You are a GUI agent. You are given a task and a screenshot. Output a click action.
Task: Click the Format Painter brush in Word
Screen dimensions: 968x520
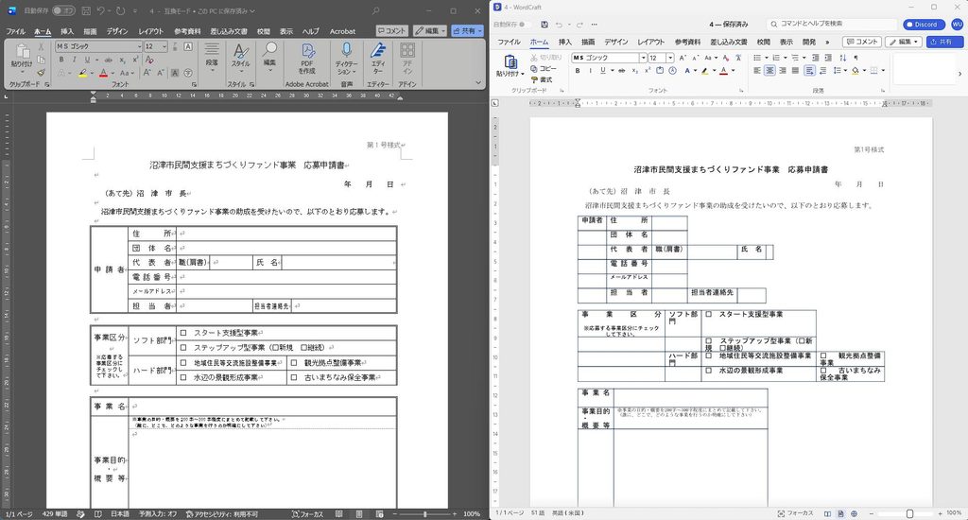click(42, 73)
